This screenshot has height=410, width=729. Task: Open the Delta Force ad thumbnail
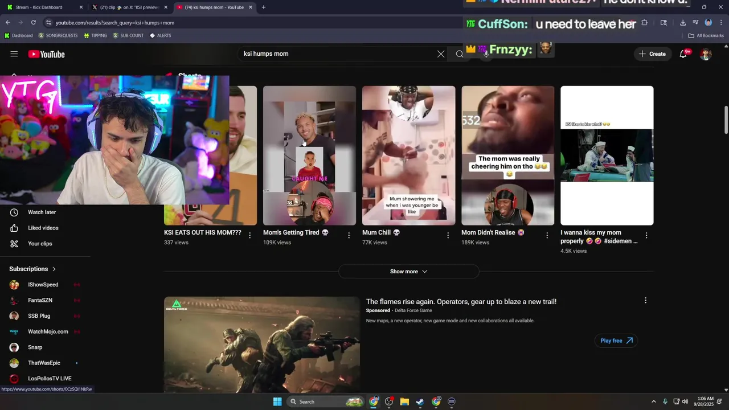click(262, 345)
